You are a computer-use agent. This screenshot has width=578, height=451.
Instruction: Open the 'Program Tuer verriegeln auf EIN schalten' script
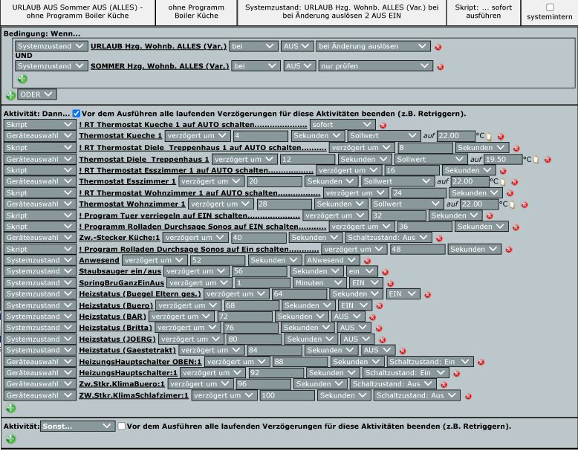[189, 215]
